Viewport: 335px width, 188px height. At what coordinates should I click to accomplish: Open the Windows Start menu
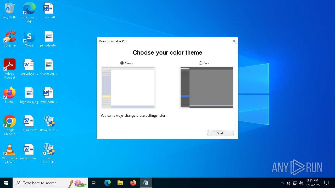(x=6, y=183)
